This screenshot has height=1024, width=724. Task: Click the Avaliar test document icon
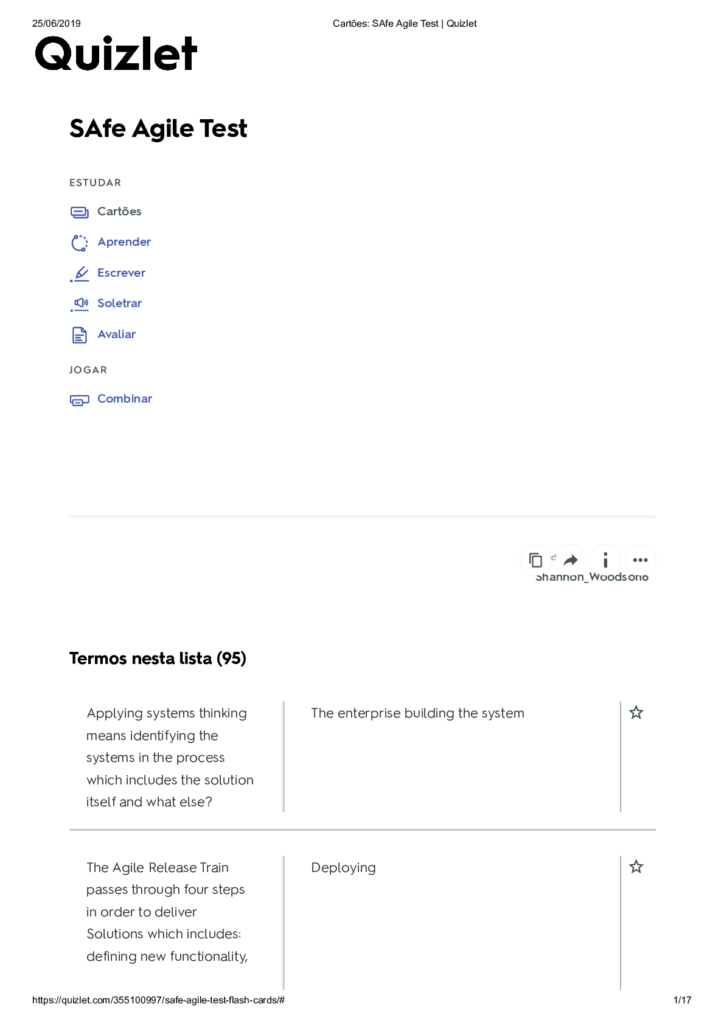point(79,335)
